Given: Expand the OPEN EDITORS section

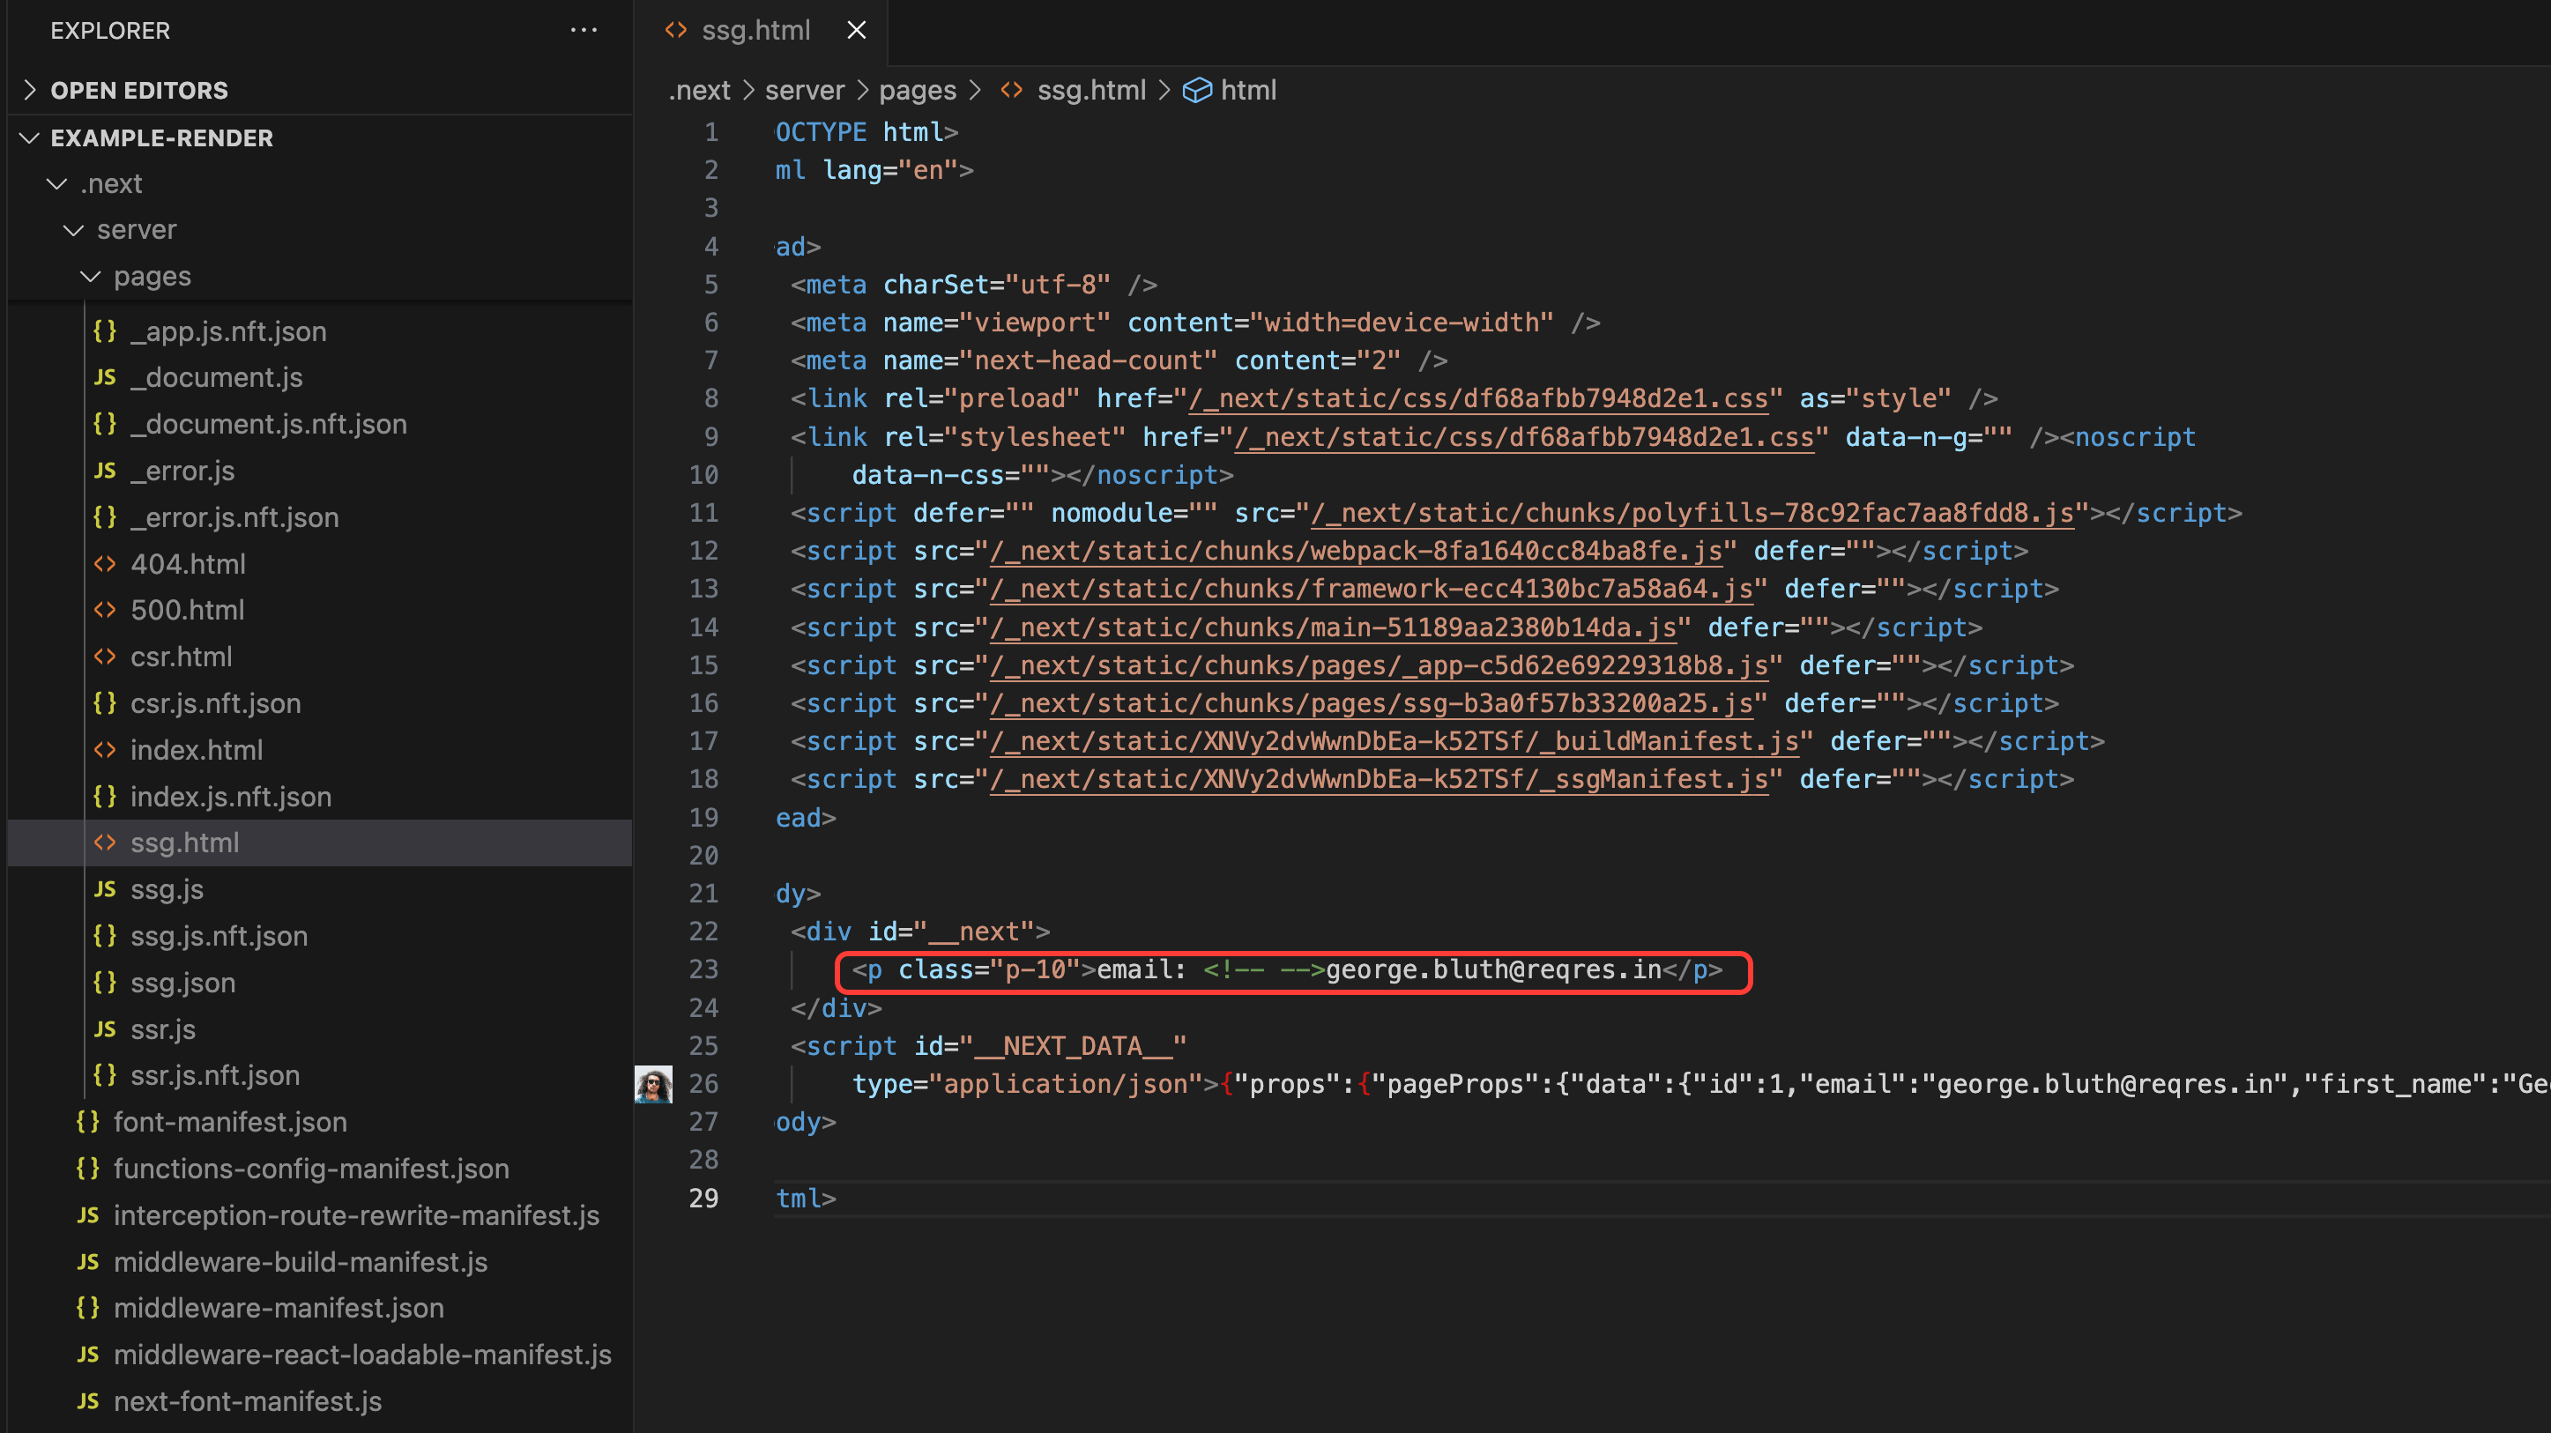Looking at the screenshot, I should 138,90.
